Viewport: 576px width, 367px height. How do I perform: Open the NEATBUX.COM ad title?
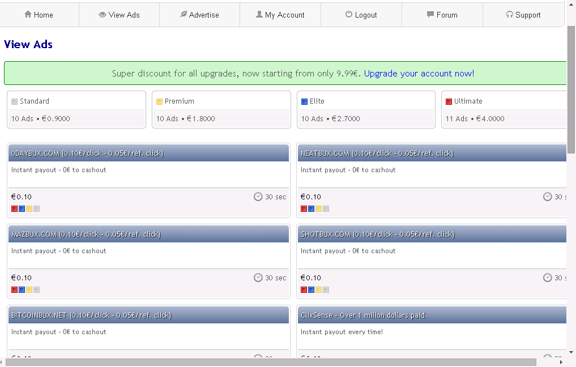click(x=377, y=153)
